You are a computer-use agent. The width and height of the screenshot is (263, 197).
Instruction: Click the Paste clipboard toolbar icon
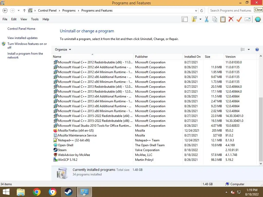(223, 19)
